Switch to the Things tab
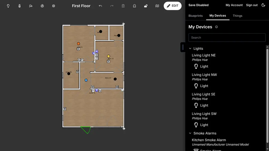This screenshot has height=151, width=269. pyautogui.click(x=237, y=16)
